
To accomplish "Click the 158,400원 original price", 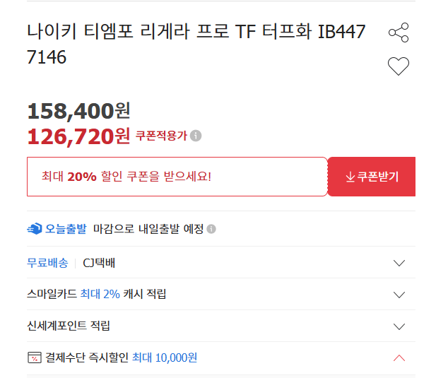I will pos(78,111).
